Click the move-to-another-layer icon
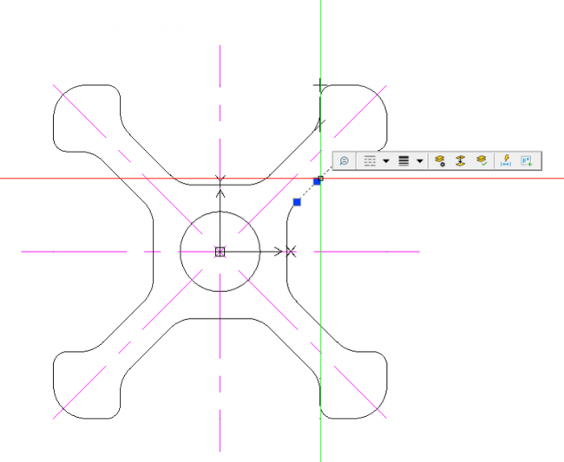This screenshot has width=564, height=462. pyautogui.click(x=461, y=160)
